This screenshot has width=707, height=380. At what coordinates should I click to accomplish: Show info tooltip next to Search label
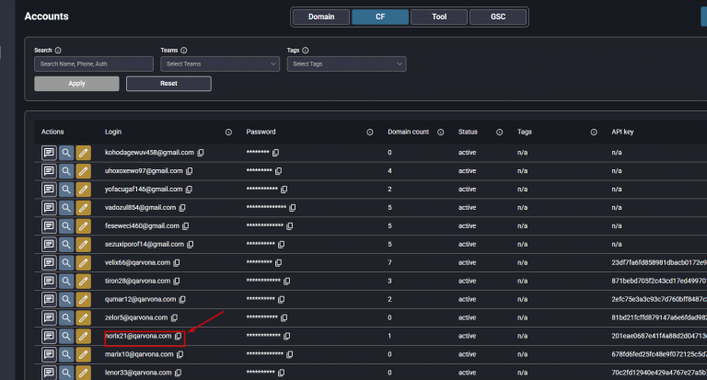(x=58, y=51)
